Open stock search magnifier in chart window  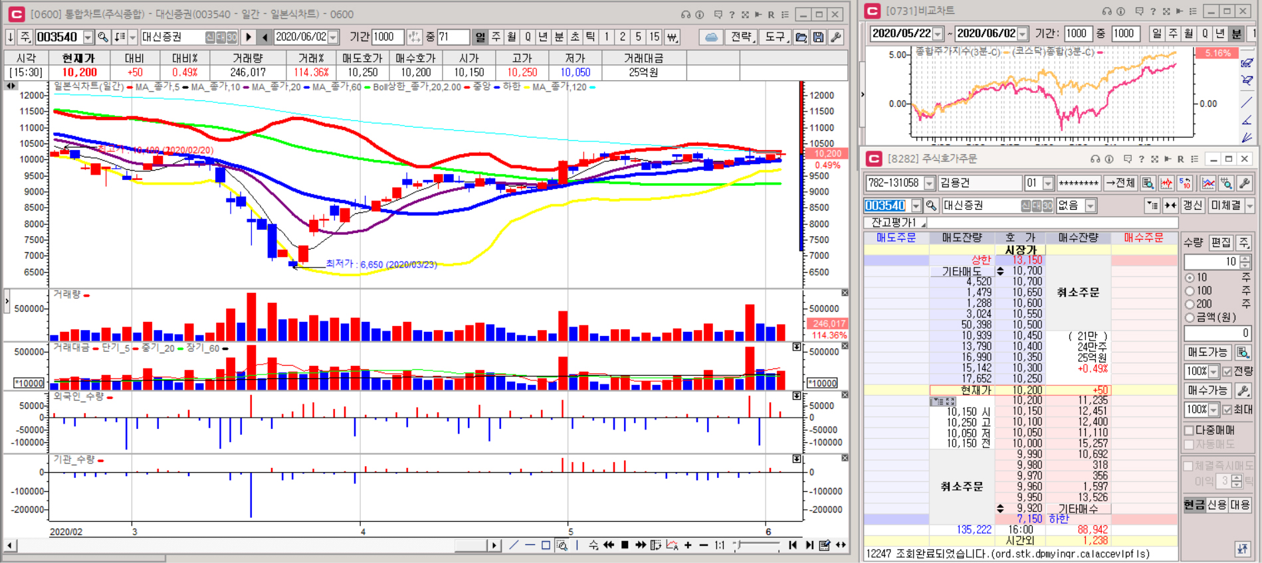[x=102, y=37]
